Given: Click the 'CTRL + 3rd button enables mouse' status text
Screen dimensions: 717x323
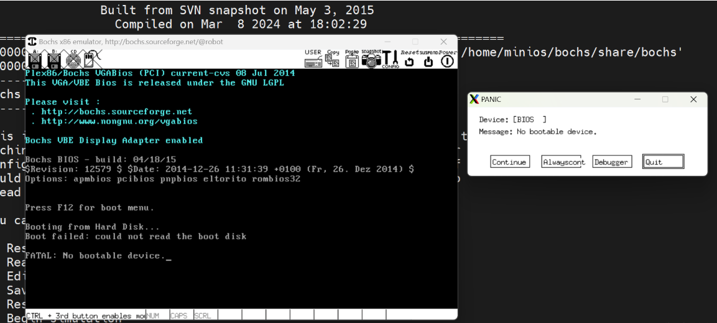Looking at the screenshot, I should (86, 315).
